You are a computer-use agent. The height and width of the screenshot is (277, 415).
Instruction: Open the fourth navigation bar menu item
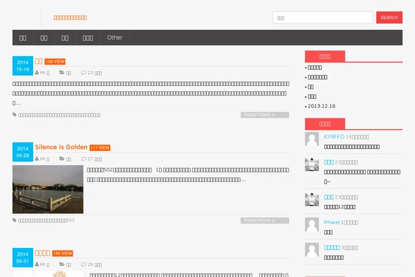coord(88,37)
